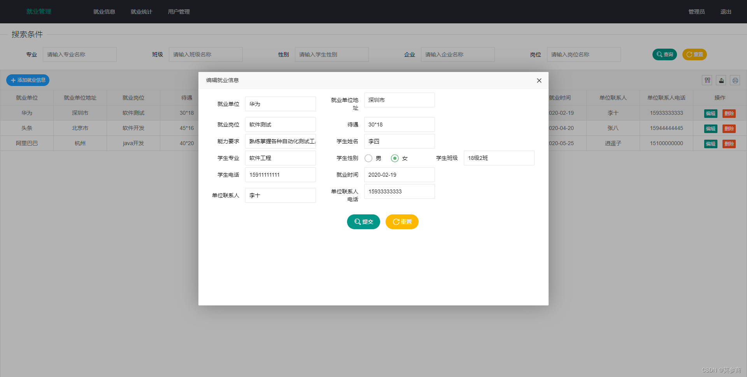Click the 班级 search input
747x377 pixels.
tap(206, 54)
